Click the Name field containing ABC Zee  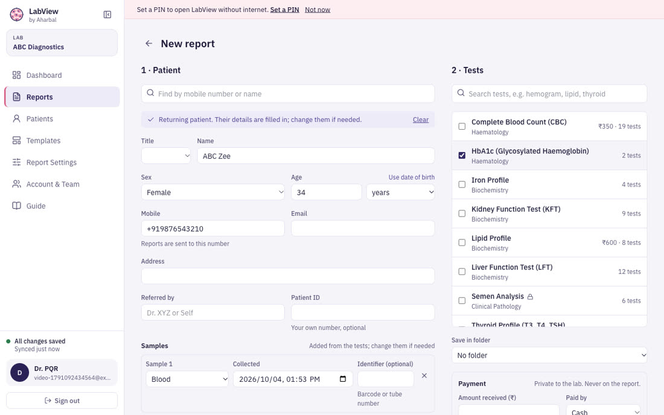point(316,156)
